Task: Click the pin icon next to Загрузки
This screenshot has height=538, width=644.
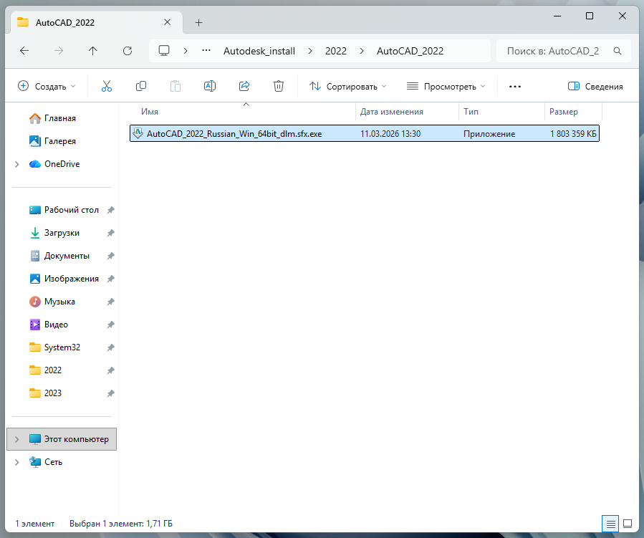Action: (x=110, y=234)
